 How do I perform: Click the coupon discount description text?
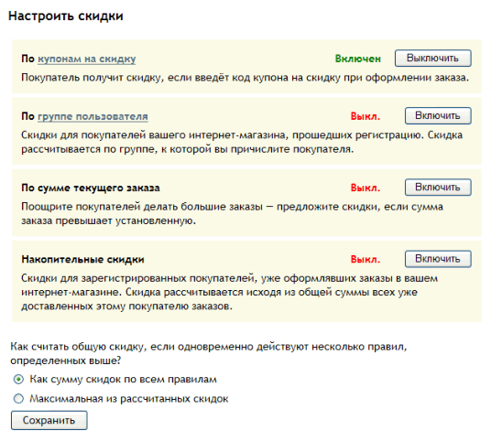245,78
